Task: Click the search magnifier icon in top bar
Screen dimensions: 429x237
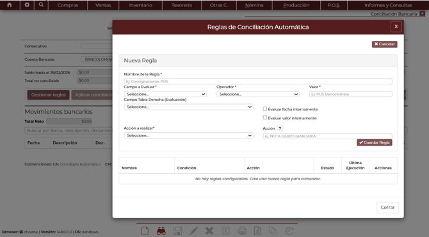Action: [41, 5]
